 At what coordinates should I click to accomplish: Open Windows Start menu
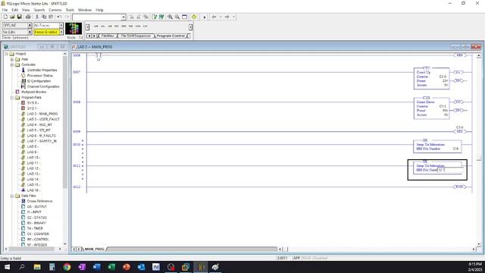(7, 267)
